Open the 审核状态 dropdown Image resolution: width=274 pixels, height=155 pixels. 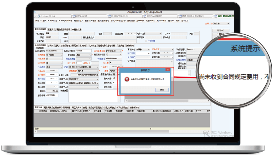143,50
